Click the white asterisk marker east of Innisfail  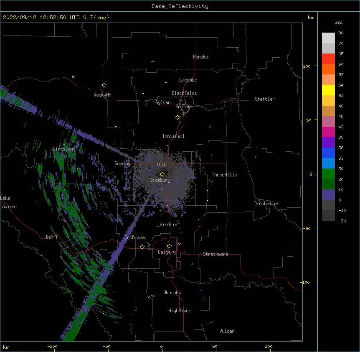[210, 127]
